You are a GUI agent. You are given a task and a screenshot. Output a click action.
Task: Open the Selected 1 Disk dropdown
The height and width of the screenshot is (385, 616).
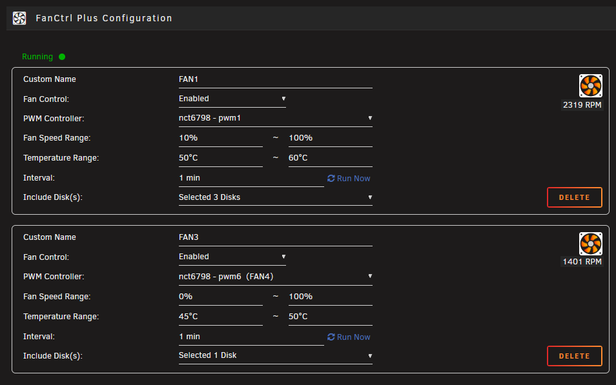(x=276, y=355)
